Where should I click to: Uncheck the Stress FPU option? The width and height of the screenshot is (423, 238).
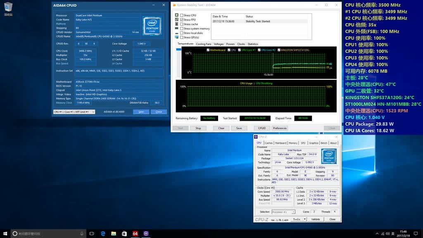182,20
